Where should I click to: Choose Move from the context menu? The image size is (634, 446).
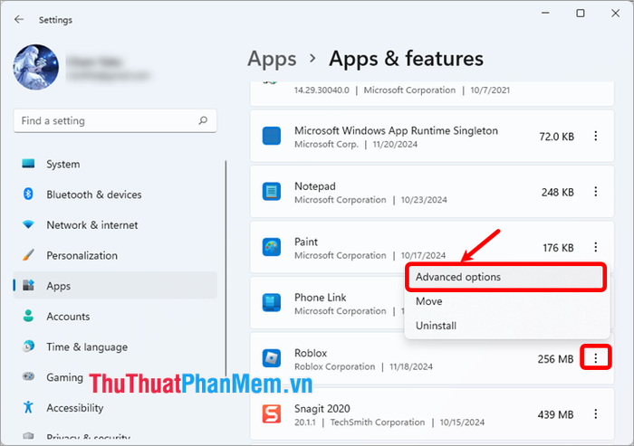click(506, 301)
